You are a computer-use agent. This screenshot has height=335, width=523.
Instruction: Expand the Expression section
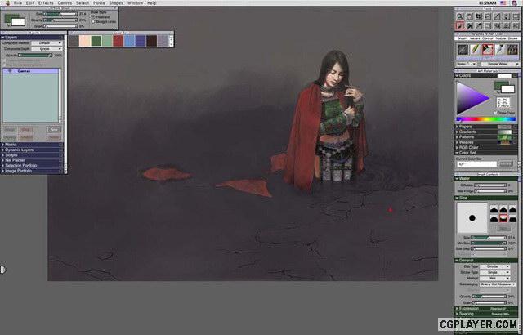(458, 309)
